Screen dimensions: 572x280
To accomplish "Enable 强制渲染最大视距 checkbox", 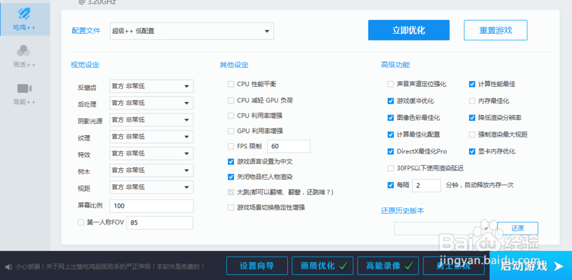I will click(472, 135).
